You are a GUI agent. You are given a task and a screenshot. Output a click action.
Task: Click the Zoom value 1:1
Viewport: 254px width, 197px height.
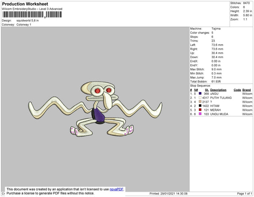(245, 20)
